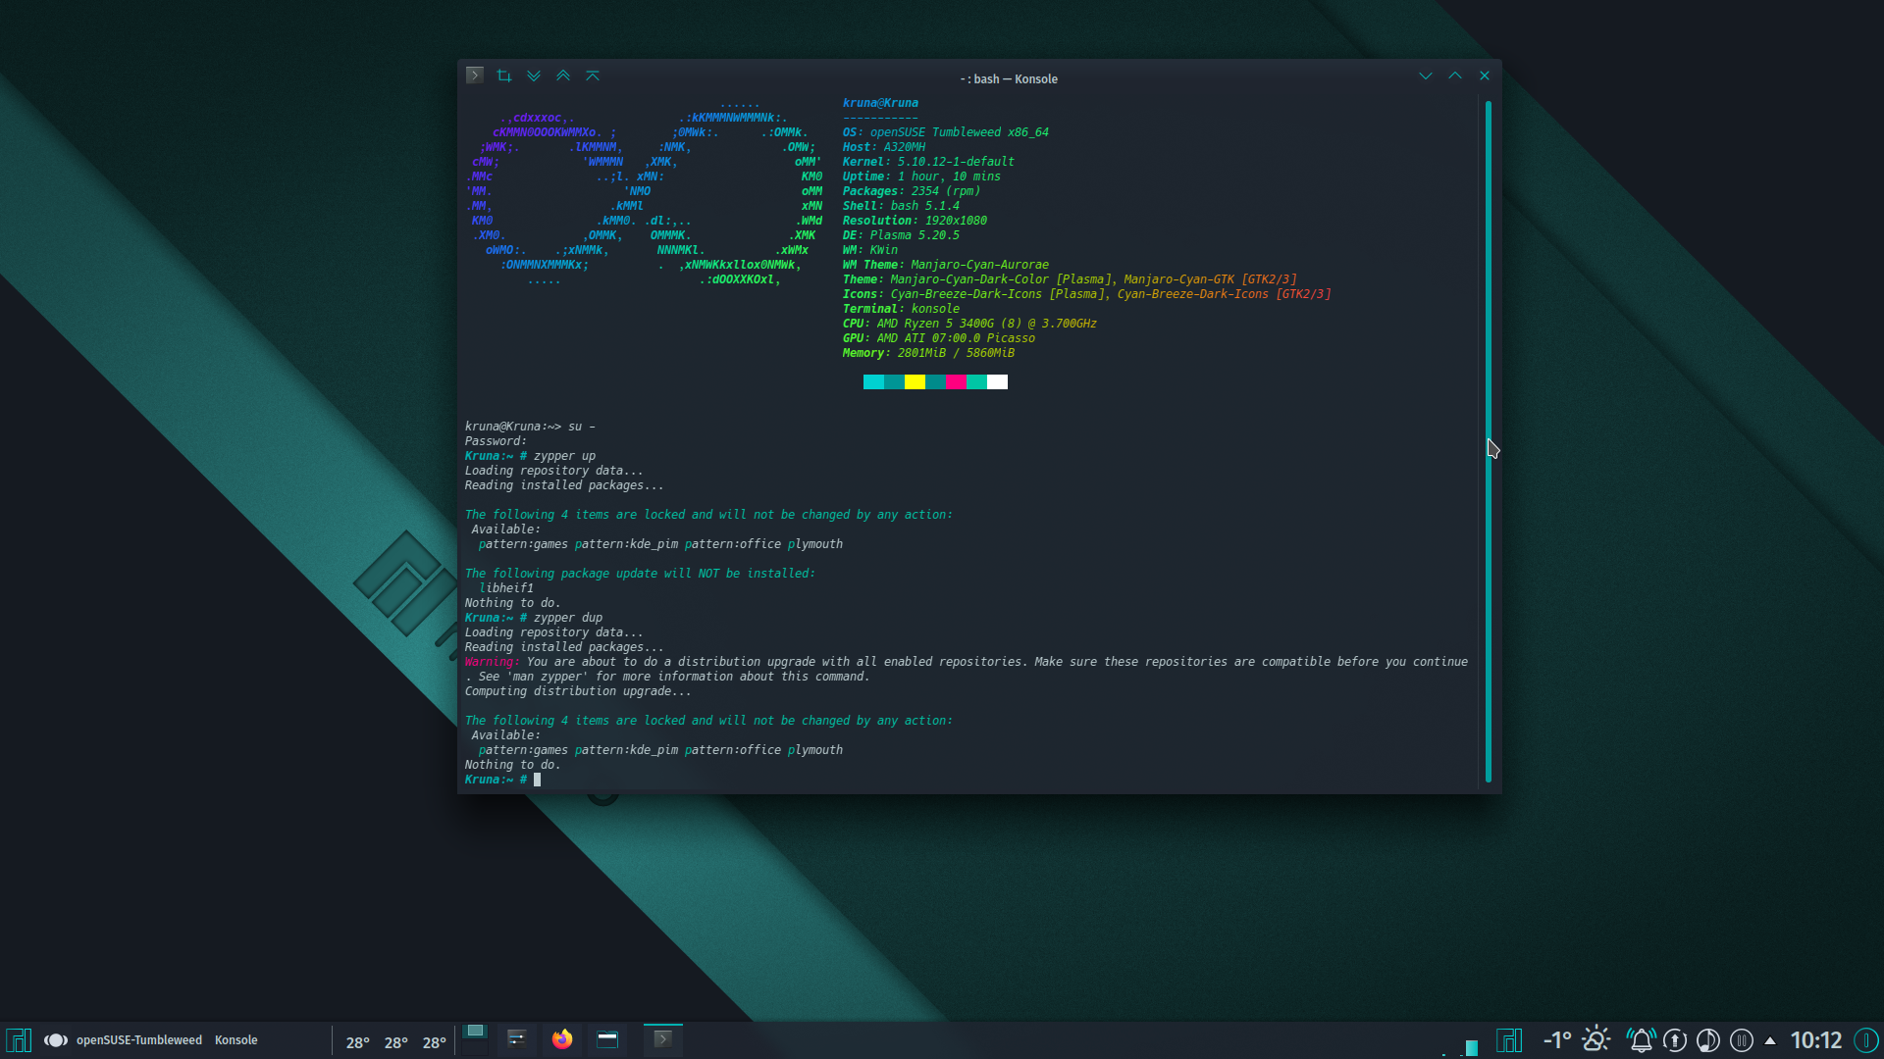Click the Konsole vertical scrollbar
This screenshot has height=1059, width=1884.
pyautogui.click(x=1489, y=441)
